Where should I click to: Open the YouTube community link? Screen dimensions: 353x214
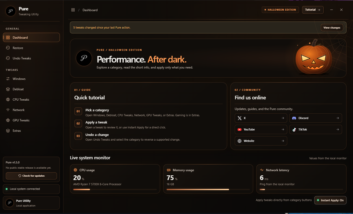tap(261, 129)
